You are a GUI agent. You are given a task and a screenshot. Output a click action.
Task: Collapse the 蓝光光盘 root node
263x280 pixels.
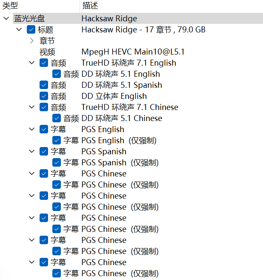6,18
